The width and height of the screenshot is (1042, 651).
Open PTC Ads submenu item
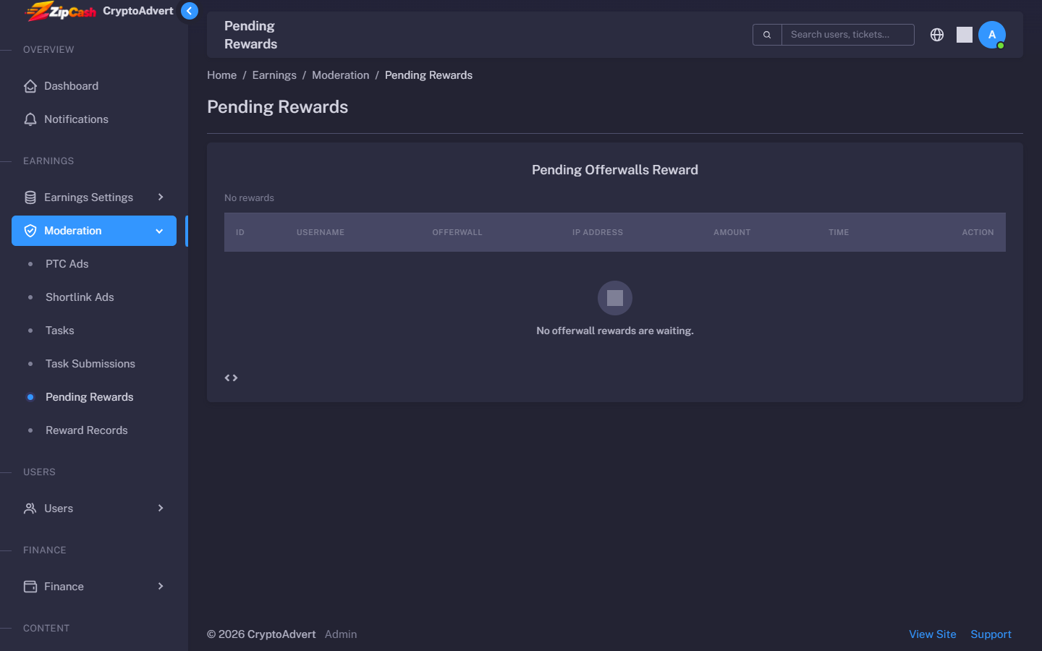pos(94,264)
